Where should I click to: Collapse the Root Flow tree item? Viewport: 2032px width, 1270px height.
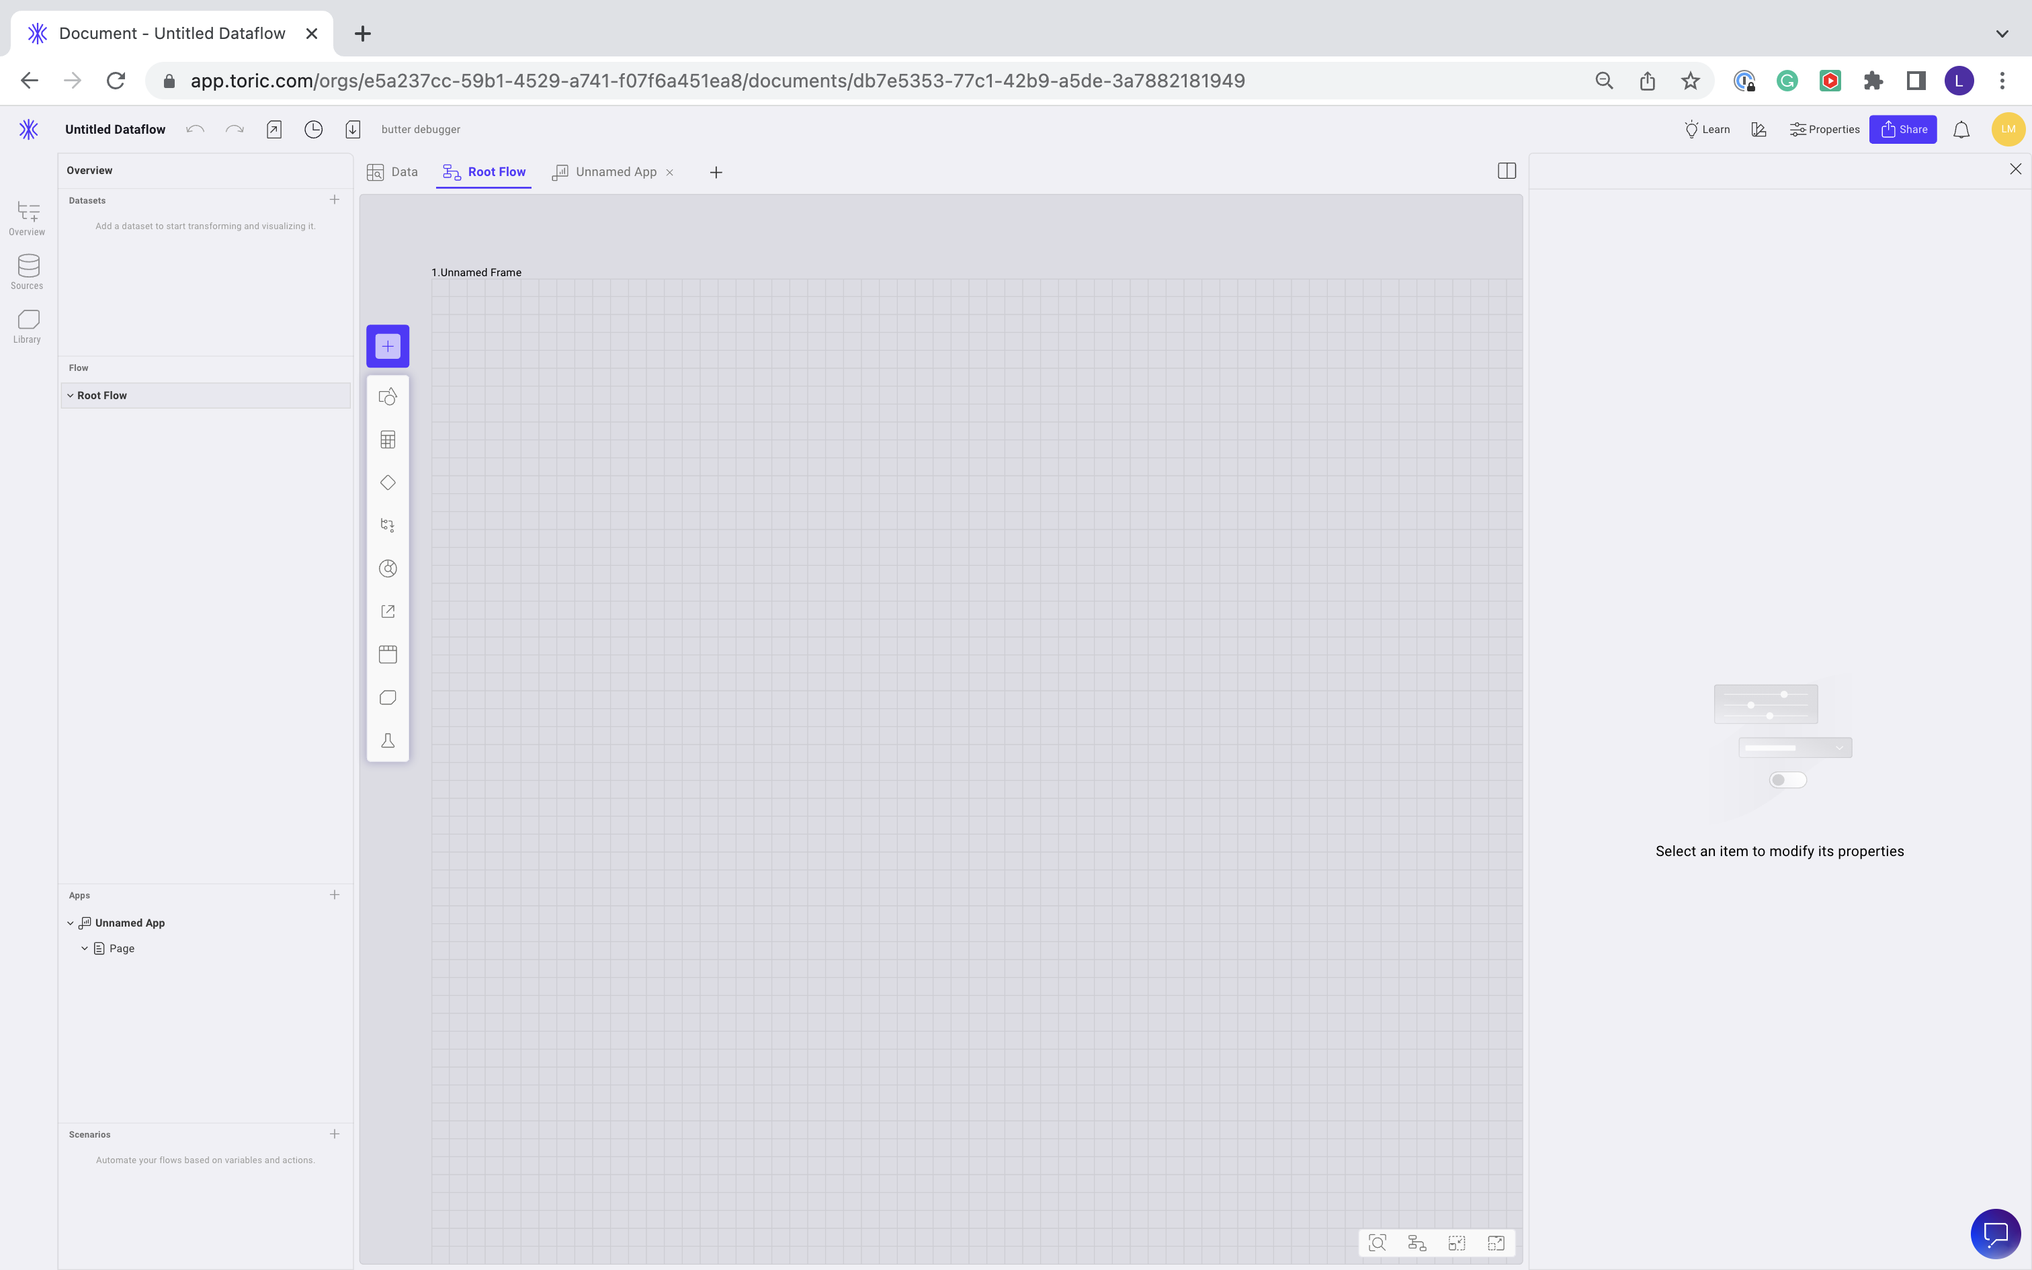pyautogui.click(x=71, y=396)
